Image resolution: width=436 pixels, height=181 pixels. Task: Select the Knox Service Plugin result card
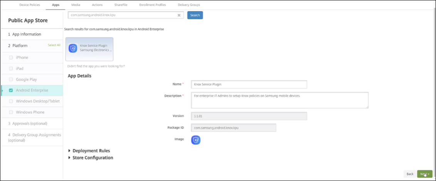(x=89, y=49)
